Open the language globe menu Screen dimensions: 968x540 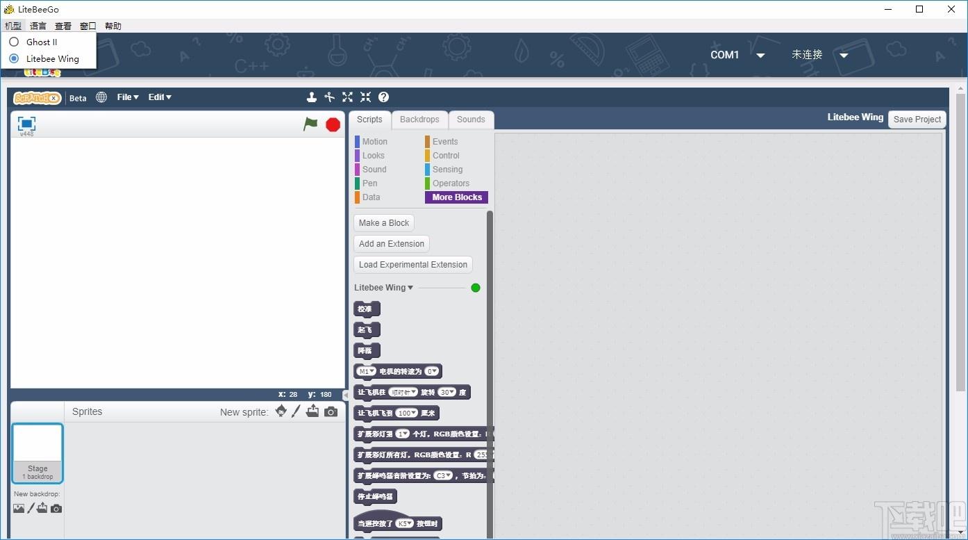coord(101,97)
